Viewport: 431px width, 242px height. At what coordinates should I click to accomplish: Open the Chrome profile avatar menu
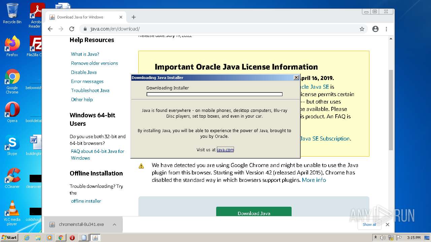tap(375, 29)
